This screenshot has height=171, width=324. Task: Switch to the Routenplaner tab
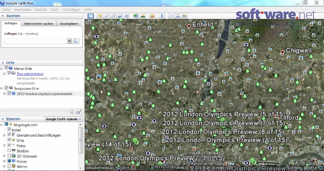69,23
